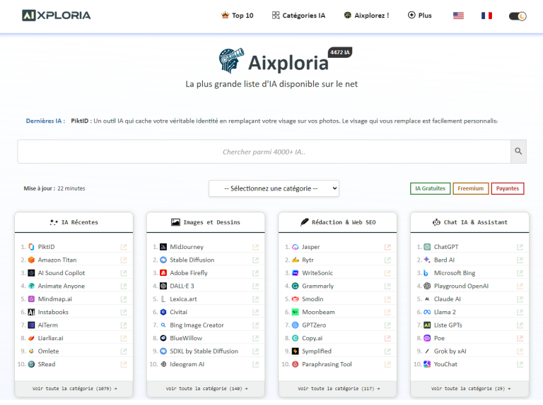Open the Smodin entry
This screenshot has width=543, height=405.
pyautogui.click(x=313, y=299)
